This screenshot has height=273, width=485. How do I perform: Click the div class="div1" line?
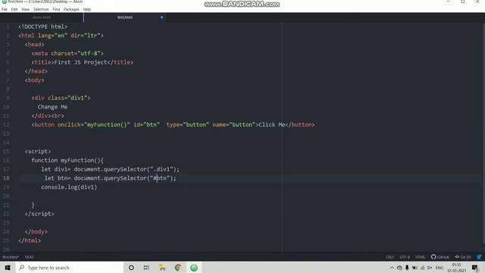pos(61,98)
